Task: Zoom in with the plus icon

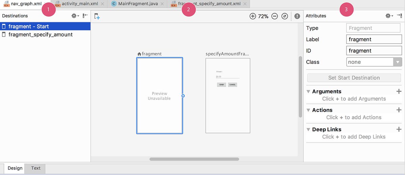Action: [x=252, y=16]
